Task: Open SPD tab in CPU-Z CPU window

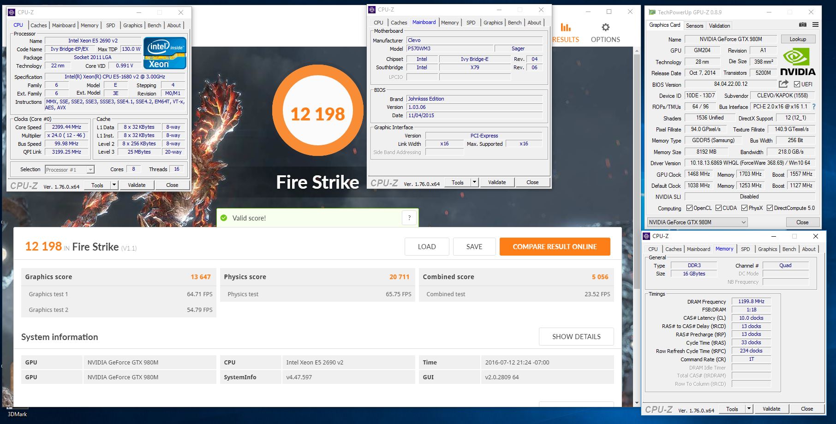Action: 111,25
